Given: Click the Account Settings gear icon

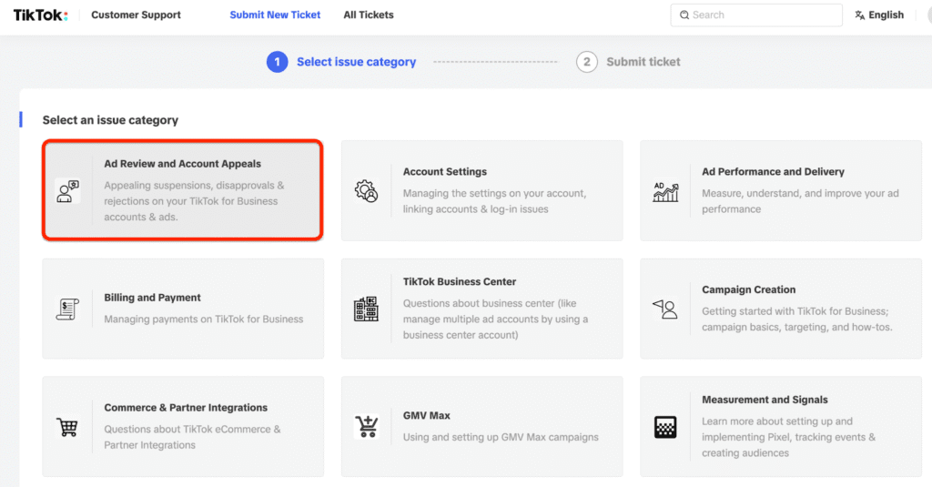Looking at the screenshot, I should [x=366, y=191].
